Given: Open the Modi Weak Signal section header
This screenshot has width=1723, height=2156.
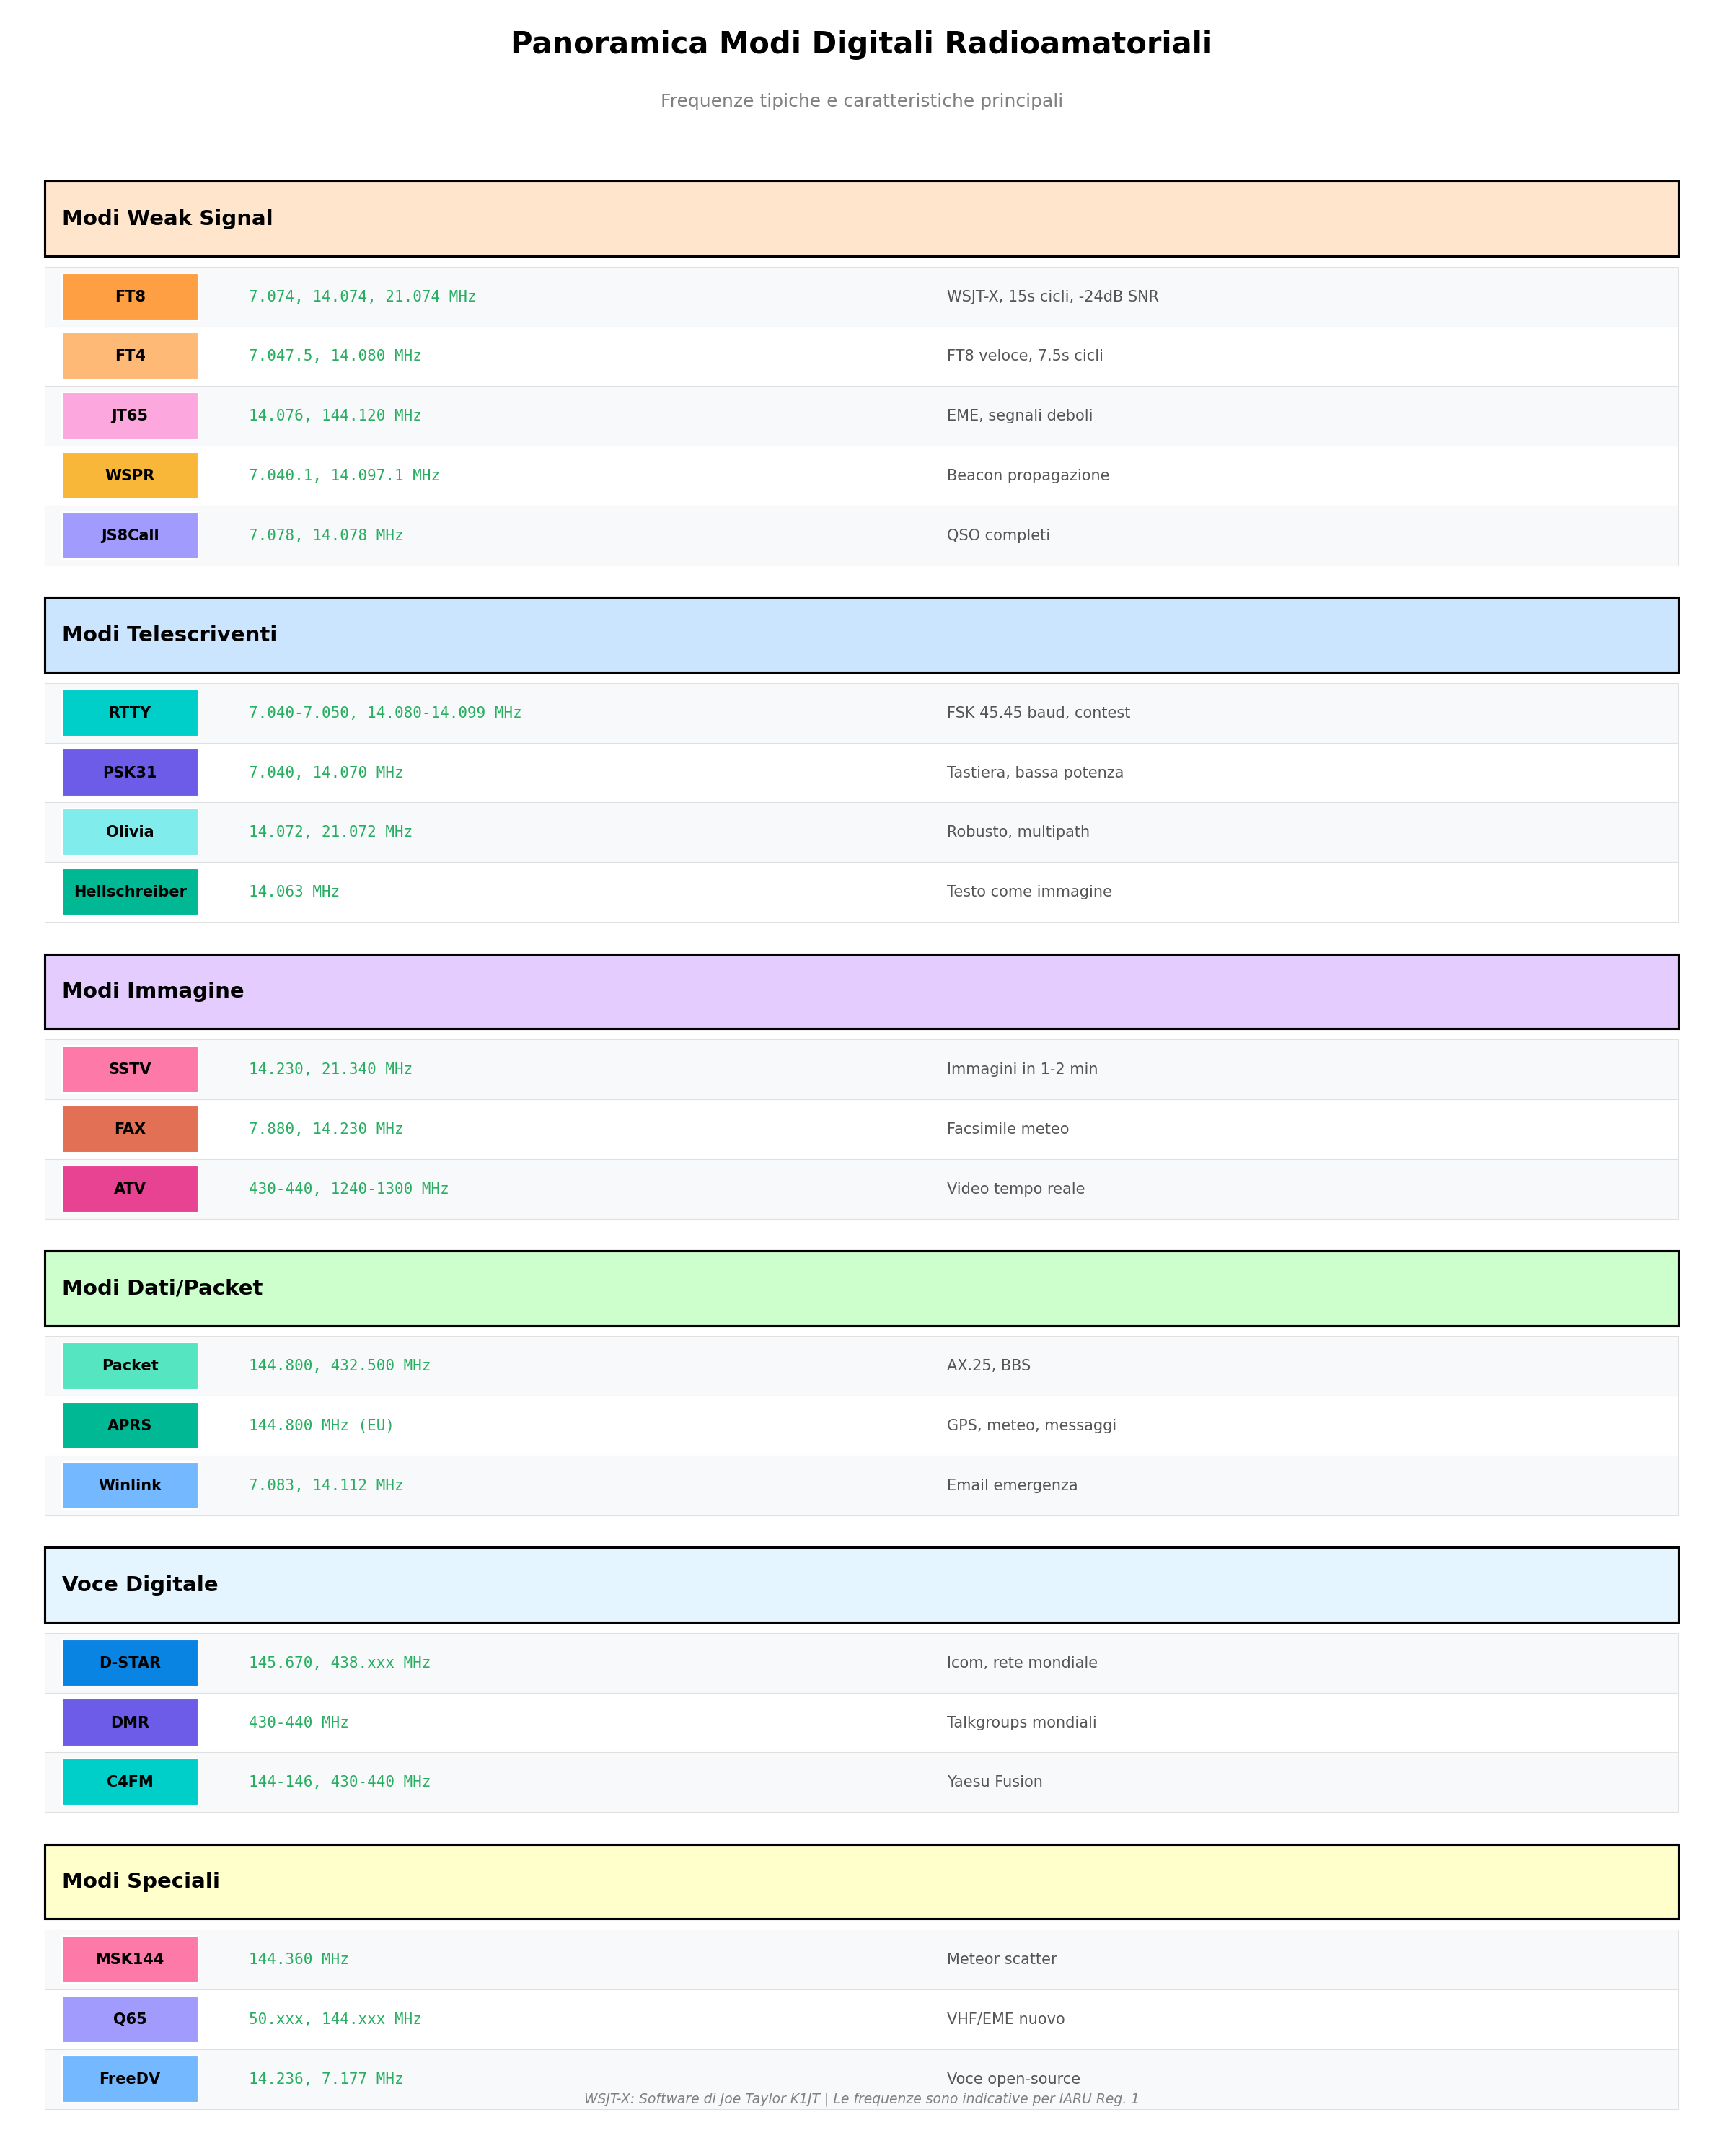Looking at the screenshot, I should click(861, 219).
